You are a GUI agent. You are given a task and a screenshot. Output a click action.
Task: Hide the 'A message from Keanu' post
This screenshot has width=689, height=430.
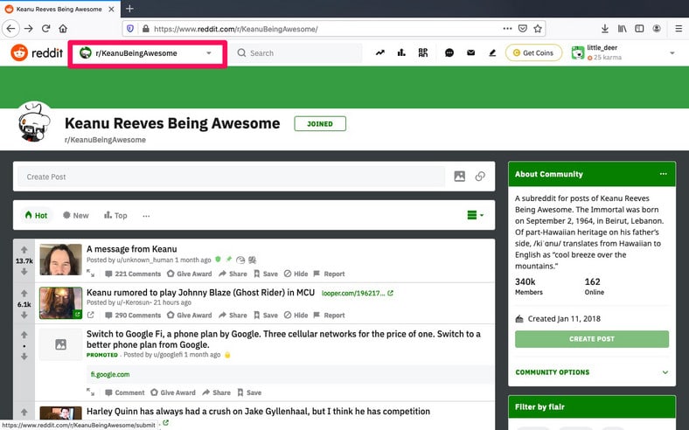[x=296, y=274]
